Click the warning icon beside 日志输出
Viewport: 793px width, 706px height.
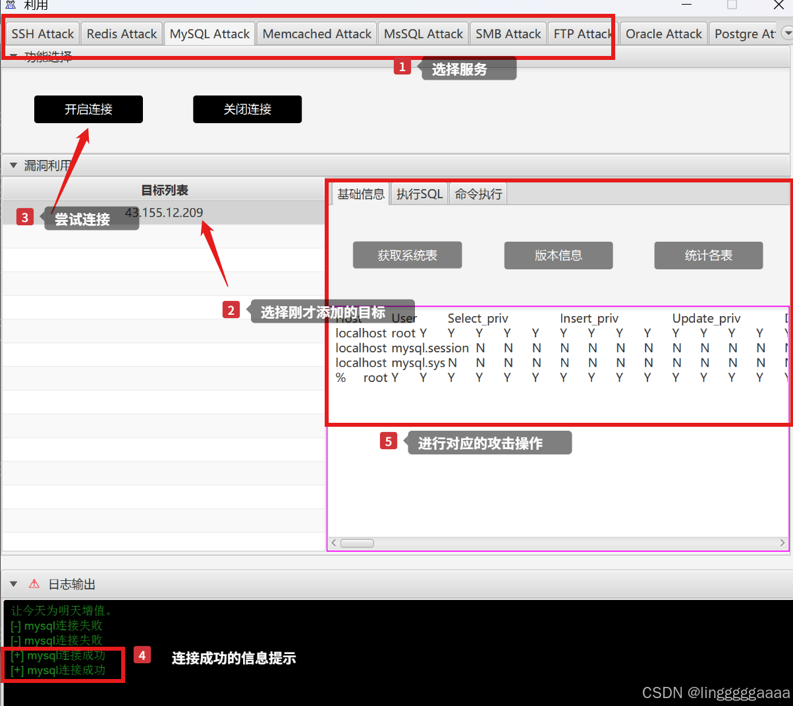[x=34, y=584]
